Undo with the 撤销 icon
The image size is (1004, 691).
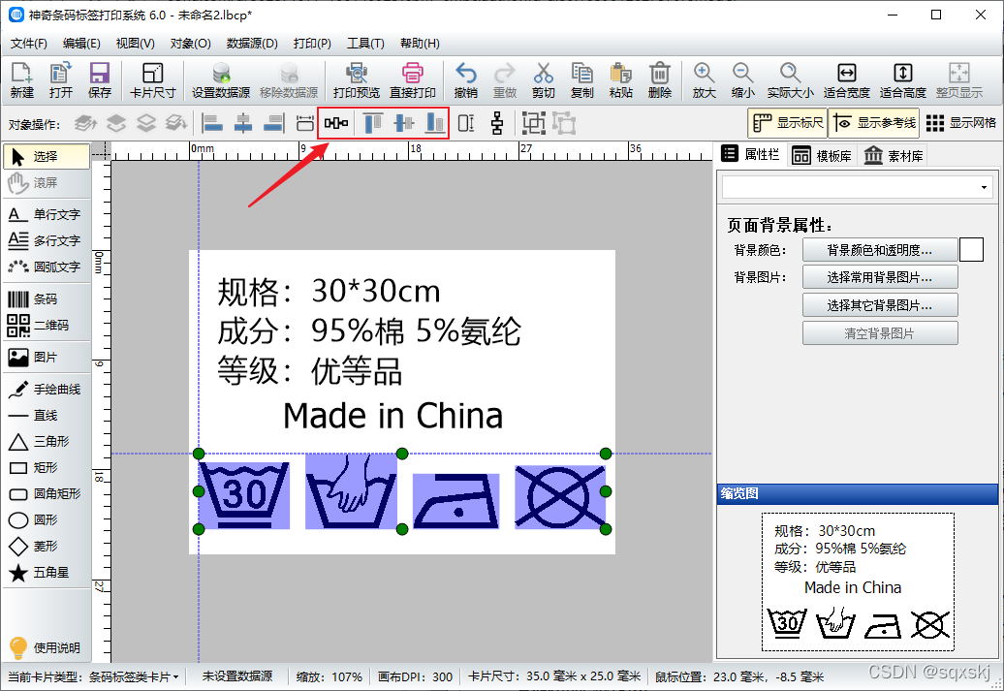pos(465,80)
